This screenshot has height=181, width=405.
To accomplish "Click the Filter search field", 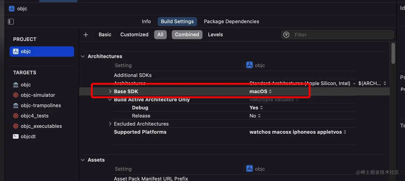I will tap(337, 35).
